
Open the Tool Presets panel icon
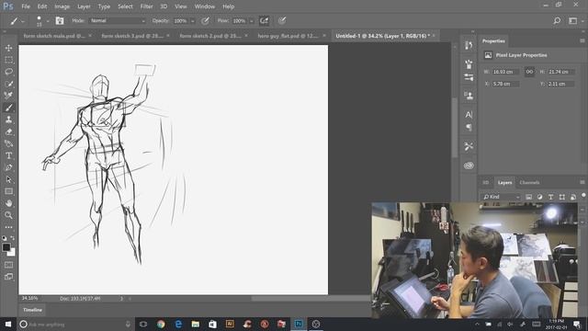[469, 146]
